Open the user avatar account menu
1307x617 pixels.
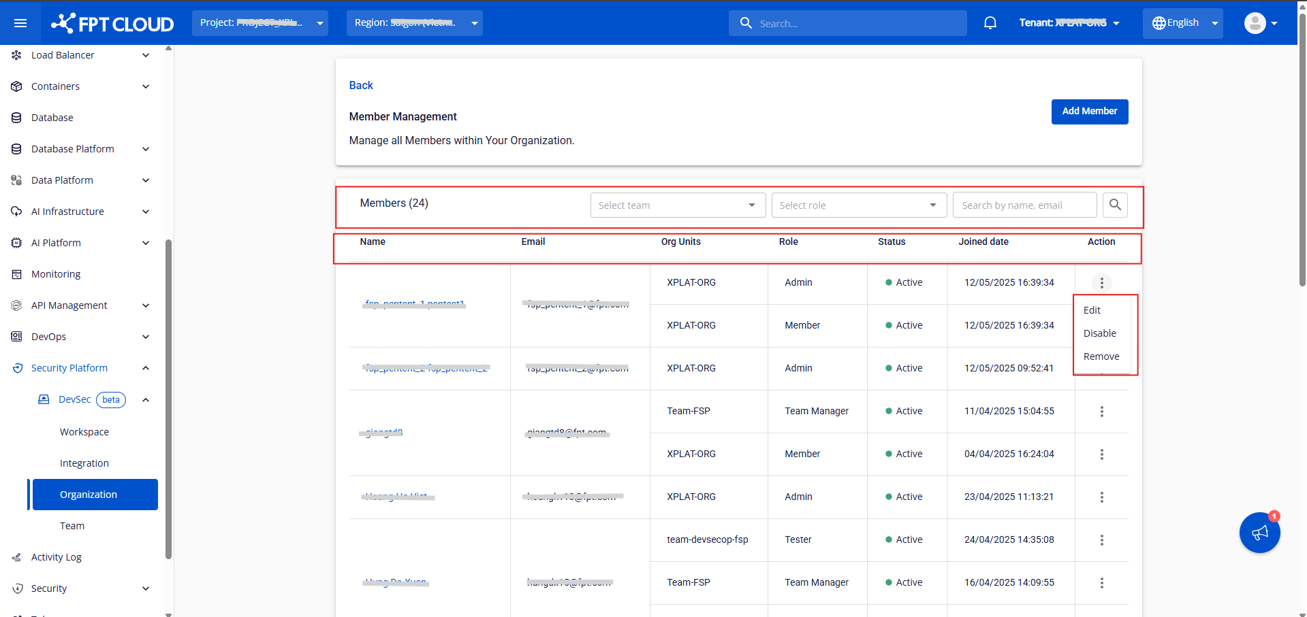point(1261,23)
